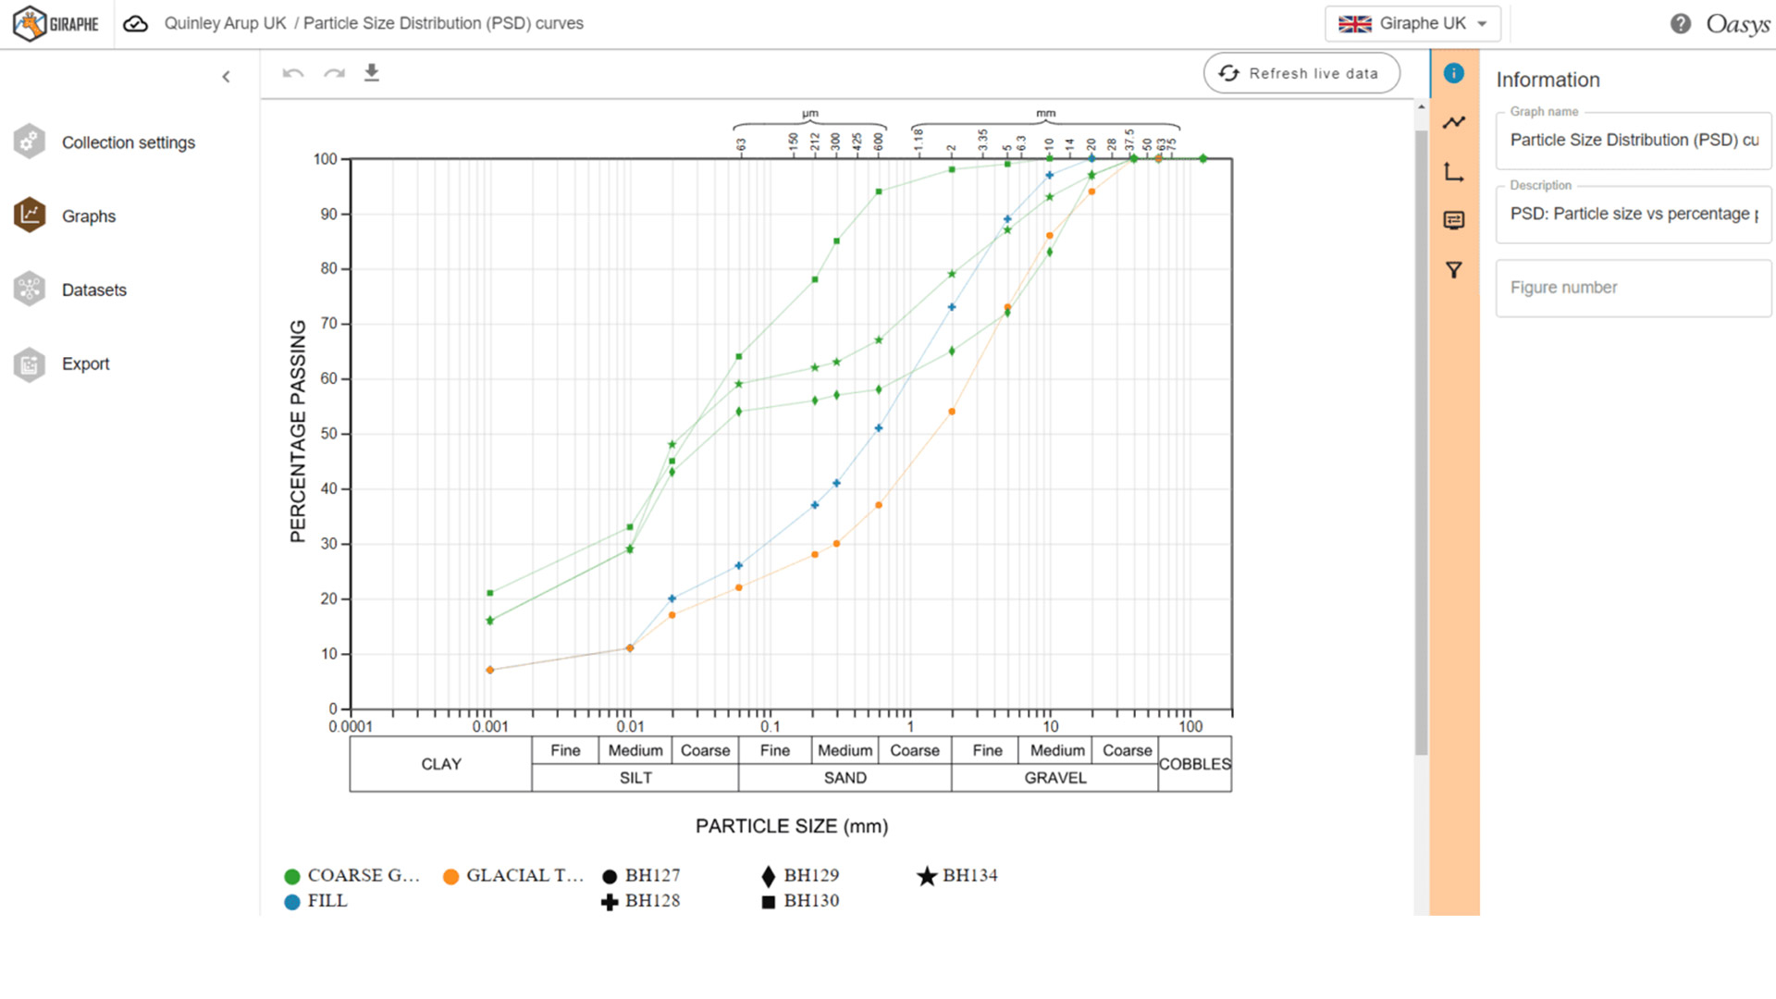Click the Quinley Arup UK breadcrumb link
Image resolution: width=1776 pixels, height=999 pixels.
(x=225, y=23)
